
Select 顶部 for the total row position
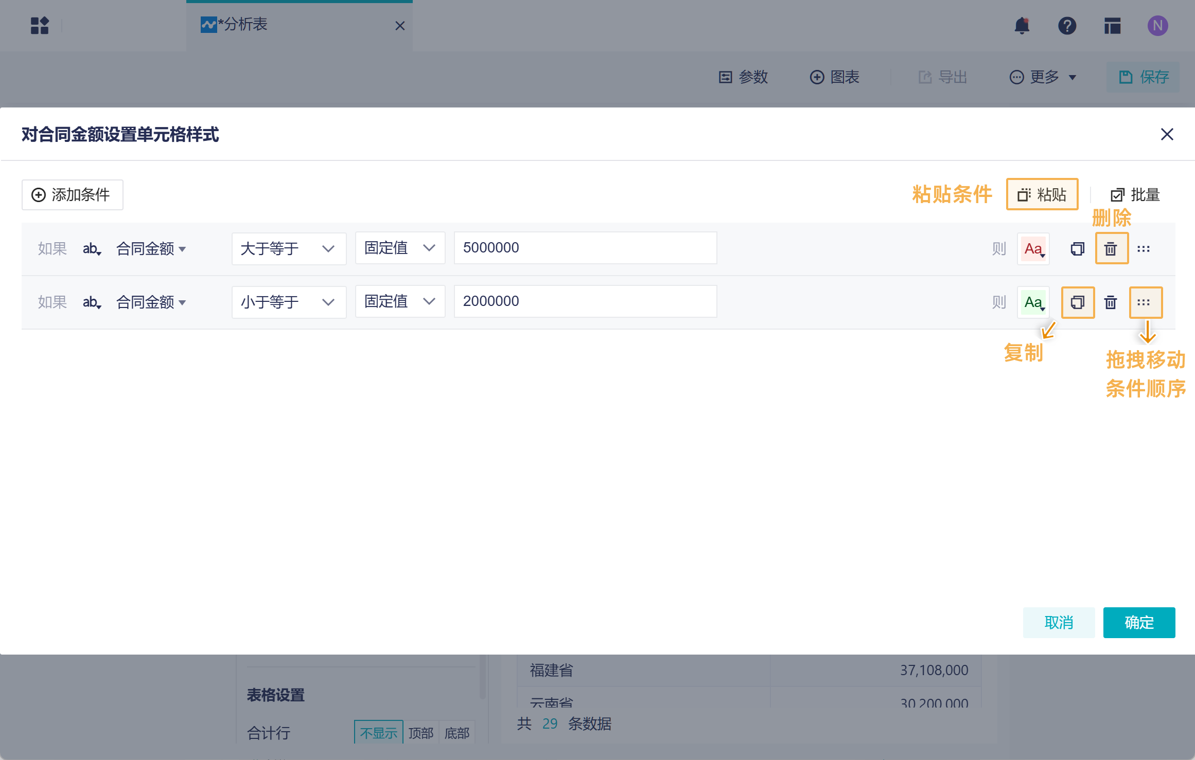(x=420, y=733)
